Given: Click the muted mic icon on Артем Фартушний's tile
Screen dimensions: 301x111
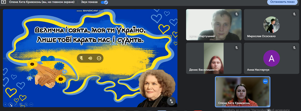Looking at the screenshot, I should (x=237, y=14).
